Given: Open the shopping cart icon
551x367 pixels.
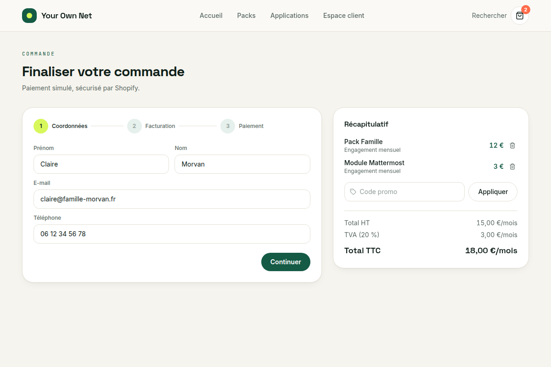Looking at the screenshot, I should (x=520, y=16).
